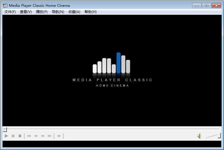Open the 查看(V) menu
Image resolution: width=224 pixels, height=150 pixels.
pos(26,12)
